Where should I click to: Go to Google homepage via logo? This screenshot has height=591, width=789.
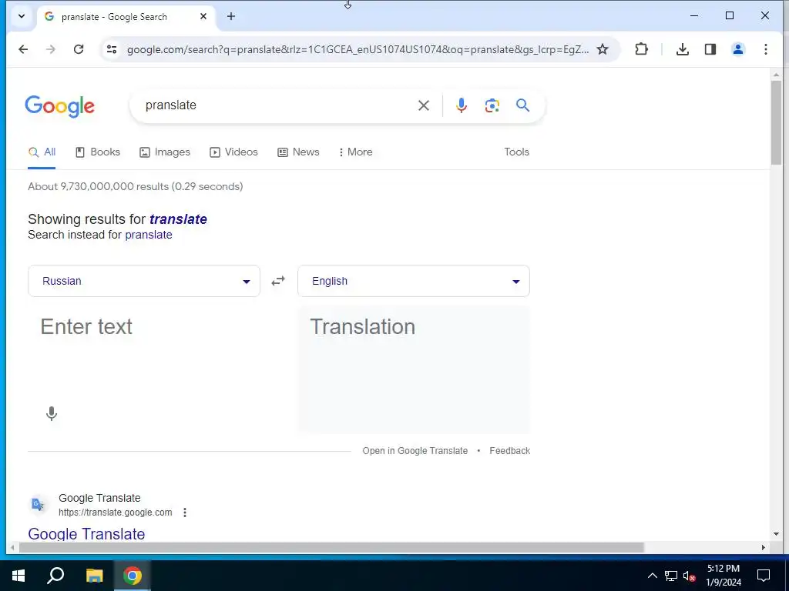(60, 106)
